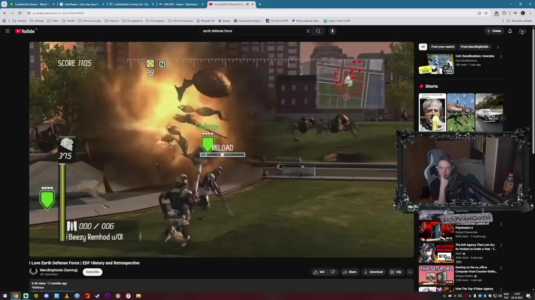Dislike the video with thumbs down
Image resolution: width=535 pixels, height=300 pixels.
[333, 272]
